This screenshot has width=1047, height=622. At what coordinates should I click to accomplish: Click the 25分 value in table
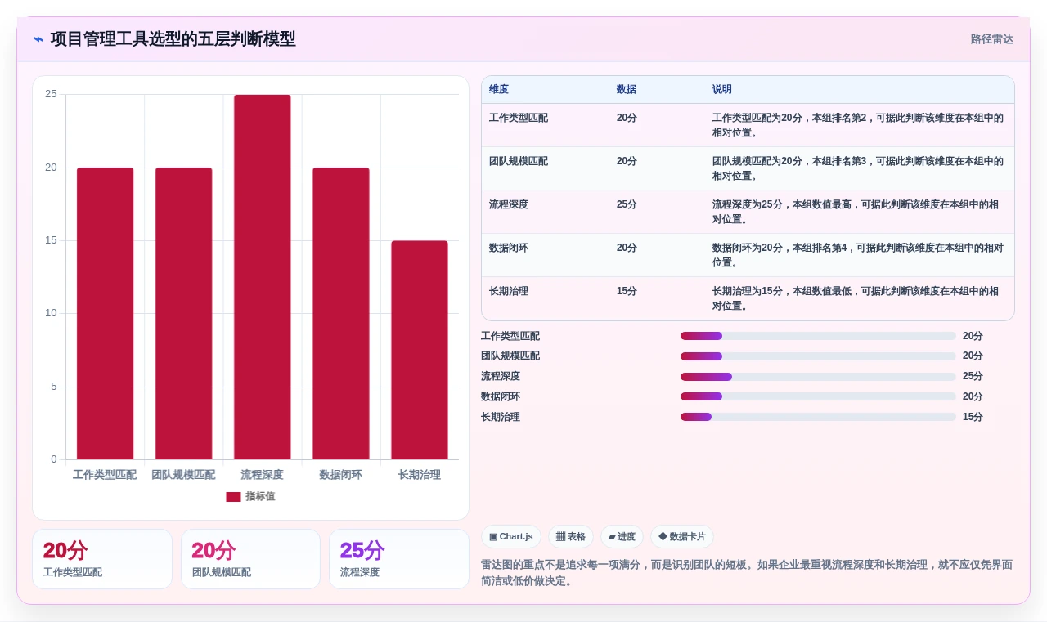(x=627, y=204)
